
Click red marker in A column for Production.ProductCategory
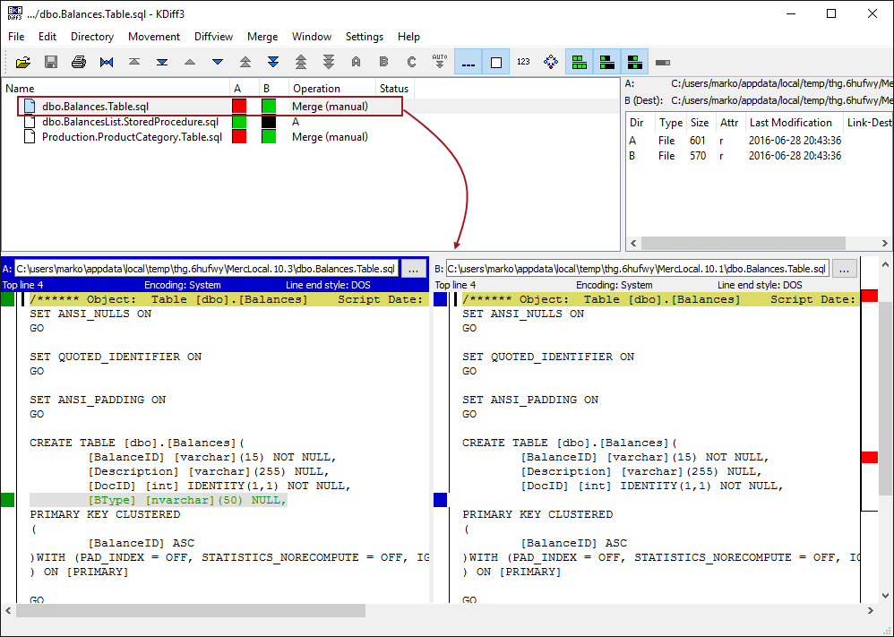(x=239, y=137)
